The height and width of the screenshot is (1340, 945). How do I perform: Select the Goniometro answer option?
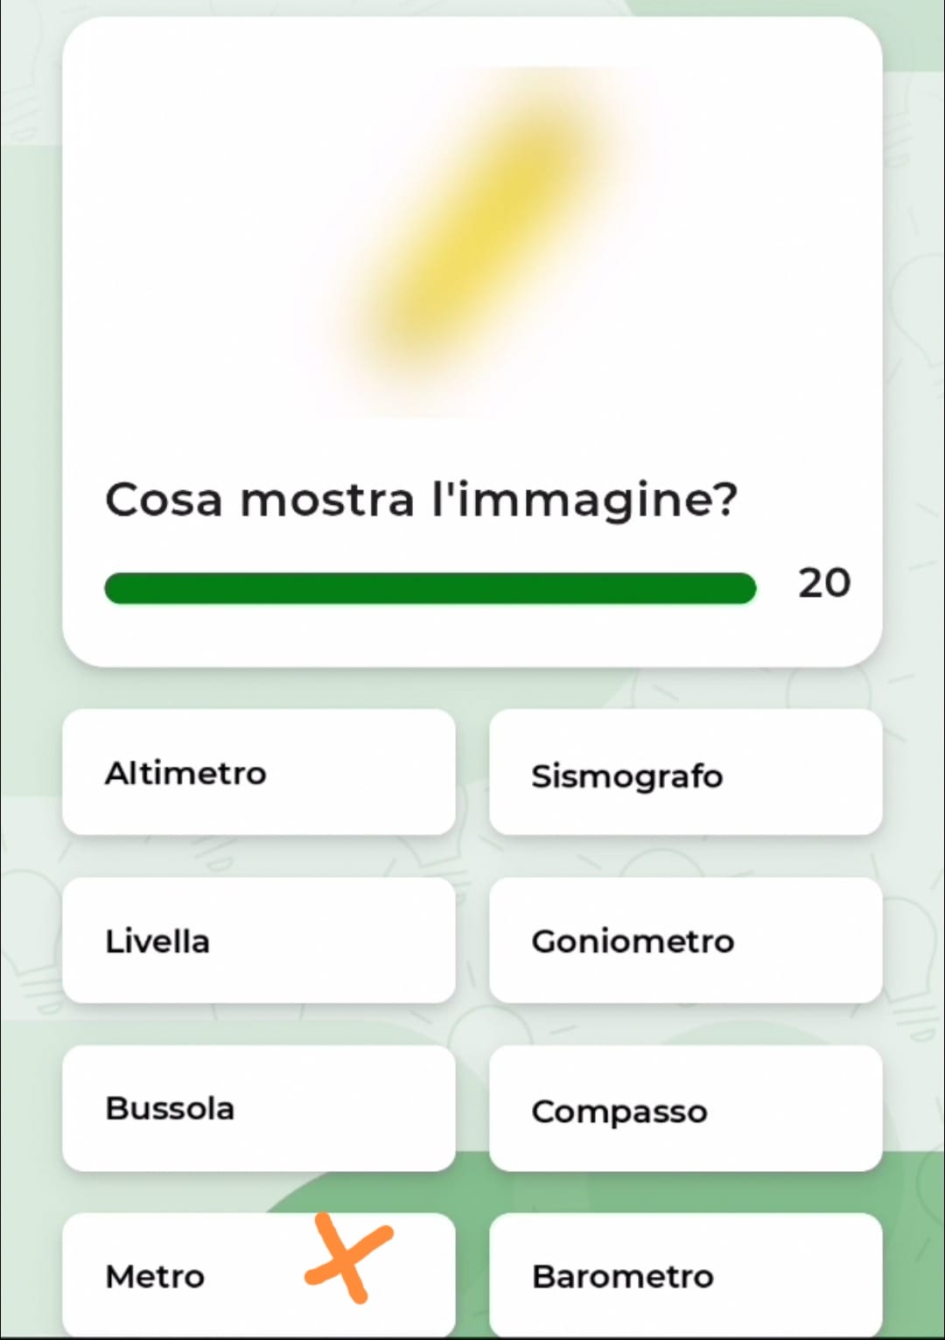pyautogui.click(x=685, y=941)
